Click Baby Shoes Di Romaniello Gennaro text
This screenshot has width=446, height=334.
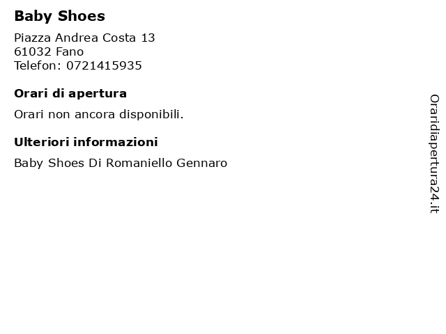tap(121, 164)
